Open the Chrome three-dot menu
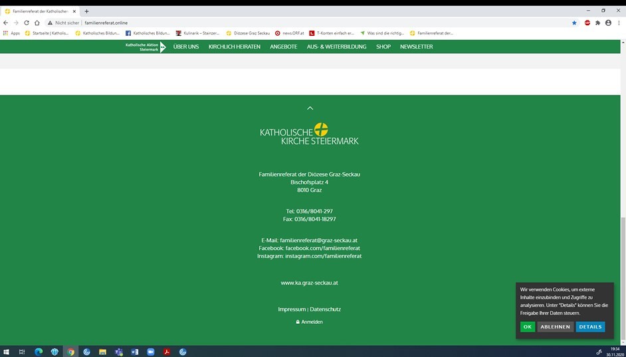The height and width of the screenshot is (357, 626). coord(619,23)
